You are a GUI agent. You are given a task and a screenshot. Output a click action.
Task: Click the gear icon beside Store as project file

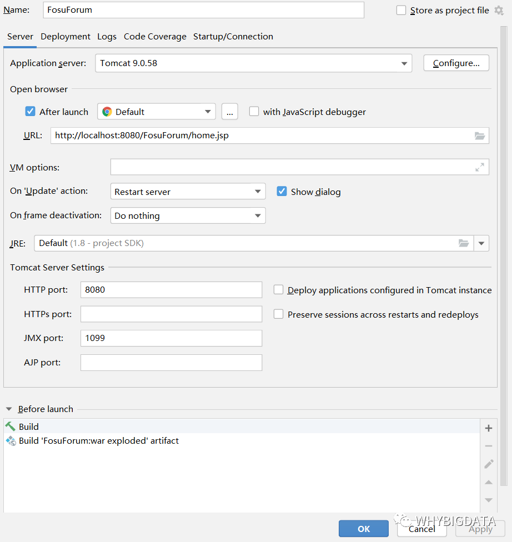[x=499, y=11]
